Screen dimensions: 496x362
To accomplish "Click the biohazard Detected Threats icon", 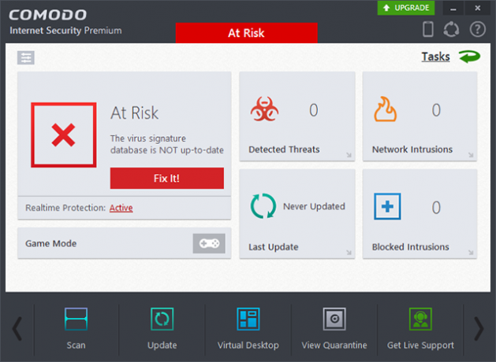I will click(x=264, y=109).
